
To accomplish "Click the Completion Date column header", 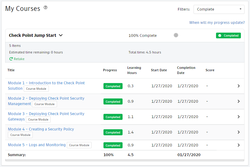I will (186, 70).
